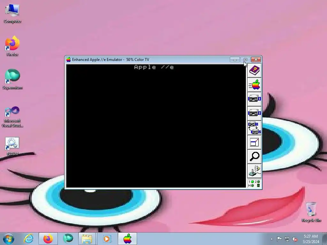Click the muted volume tray icon
This screenshot has height=245, width=327.
tap(295, 239)
